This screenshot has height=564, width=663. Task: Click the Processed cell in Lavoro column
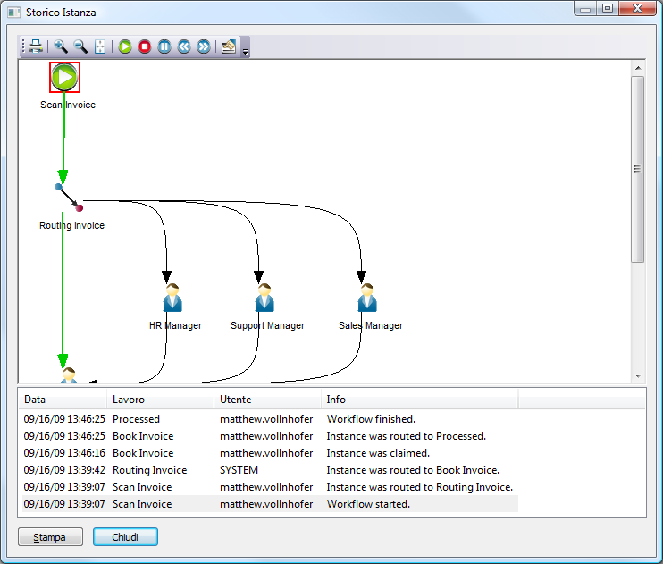(x=136, y=419)
